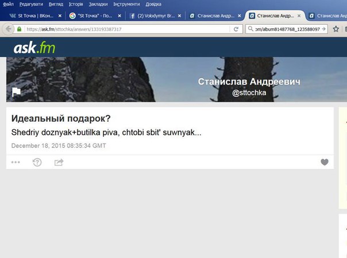Reload the page using the refresh icon

pyautogui.click(x=236, y=29)
